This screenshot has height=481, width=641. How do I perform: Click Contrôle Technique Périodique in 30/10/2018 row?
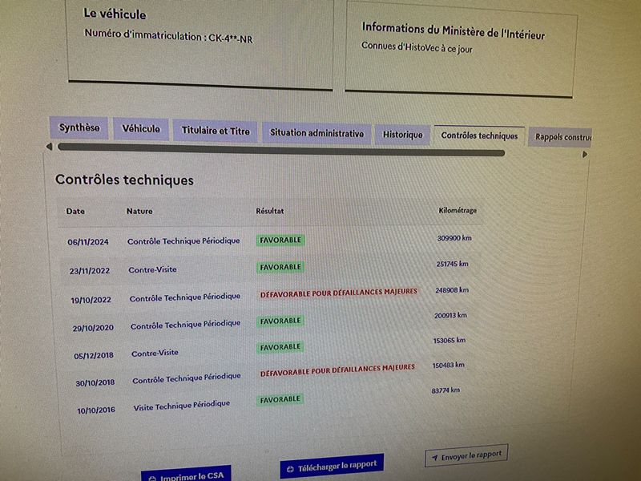[x=187, y=378]
